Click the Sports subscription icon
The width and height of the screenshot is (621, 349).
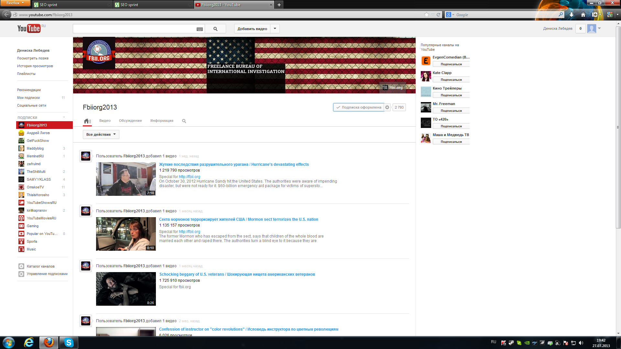[21, 241]
